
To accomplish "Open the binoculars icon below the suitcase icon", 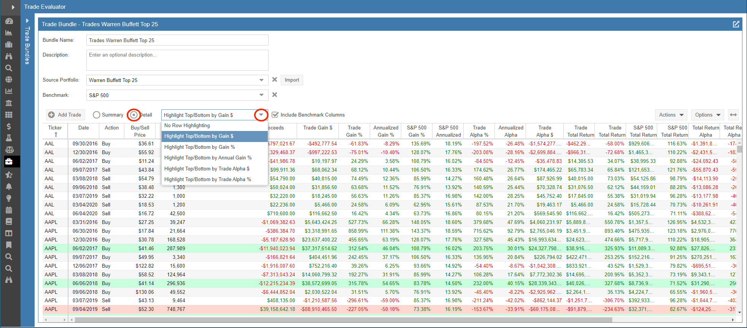I will click(9, 56).
